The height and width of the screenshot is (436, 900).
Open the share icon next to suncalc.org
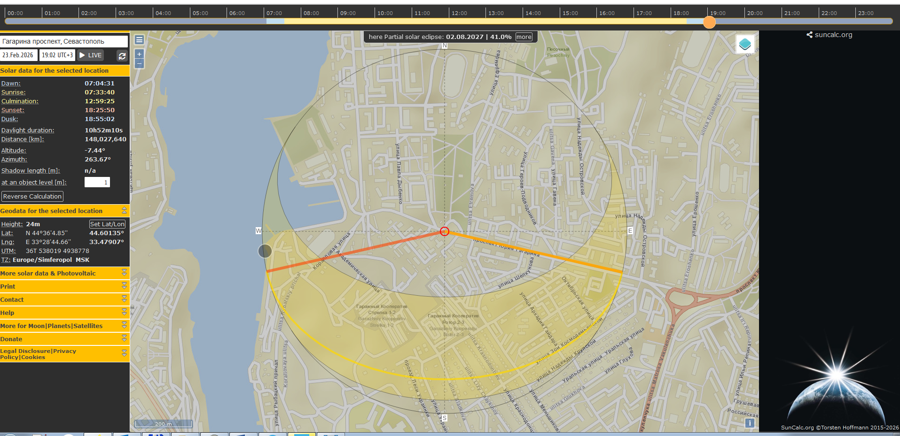809,35
